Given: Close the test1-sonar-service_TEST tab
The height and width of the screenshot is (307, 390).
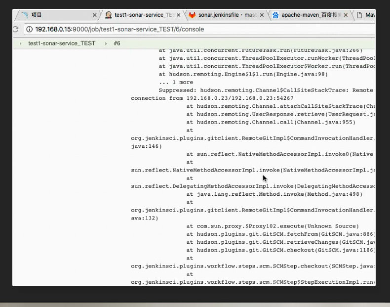Looking at the screenshot, I should [x=178, y=15].
